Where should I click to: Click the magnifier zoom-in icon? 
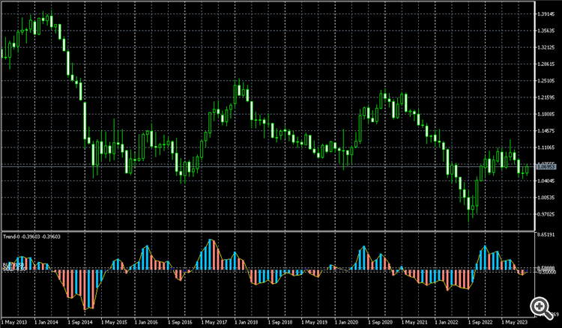541,308
